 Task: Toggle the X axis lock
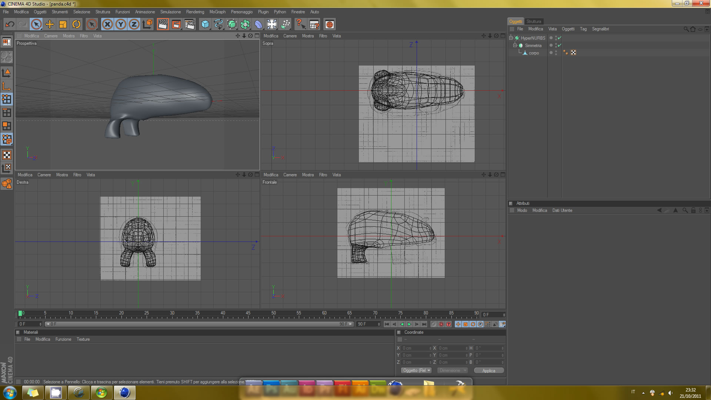(107, 24)
